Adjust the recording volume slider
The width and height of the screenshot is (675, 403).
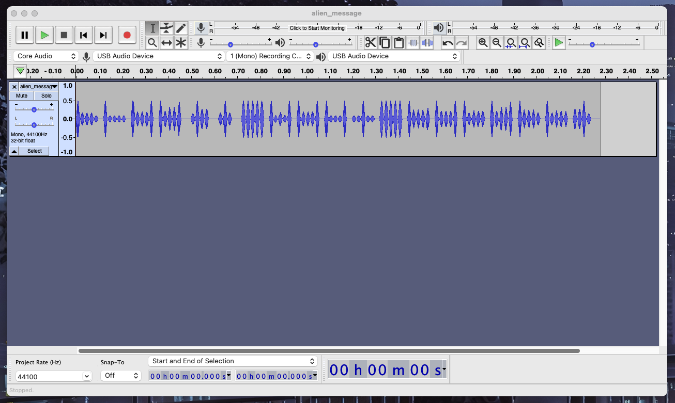(240, 45)
